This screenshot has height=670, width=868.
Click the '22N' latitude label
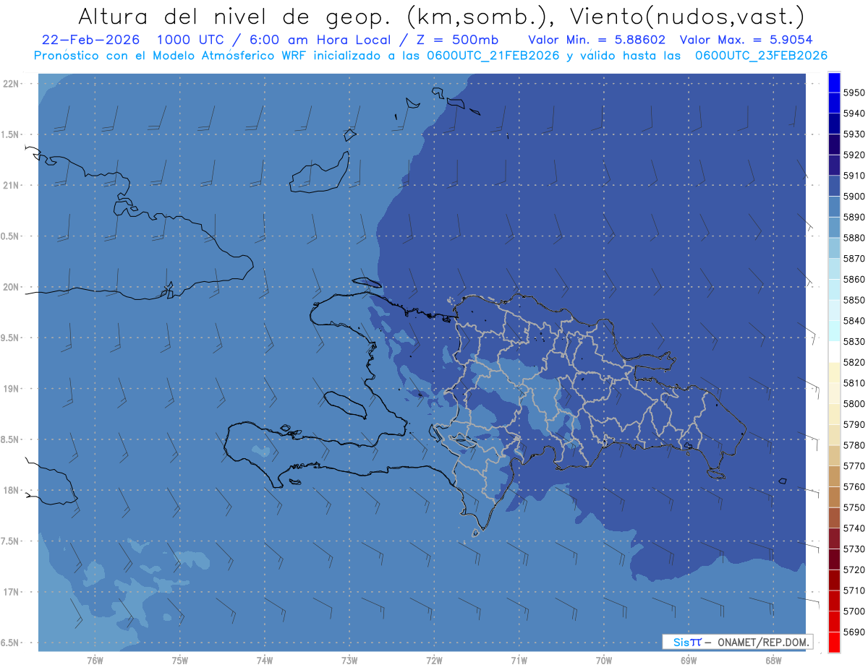click(x=12, y=83)
